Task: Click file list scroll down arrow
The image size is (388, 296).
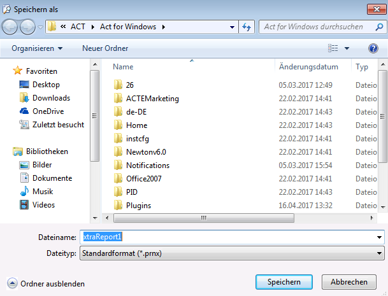Action: pyautogui.click(x=383, y=208)
